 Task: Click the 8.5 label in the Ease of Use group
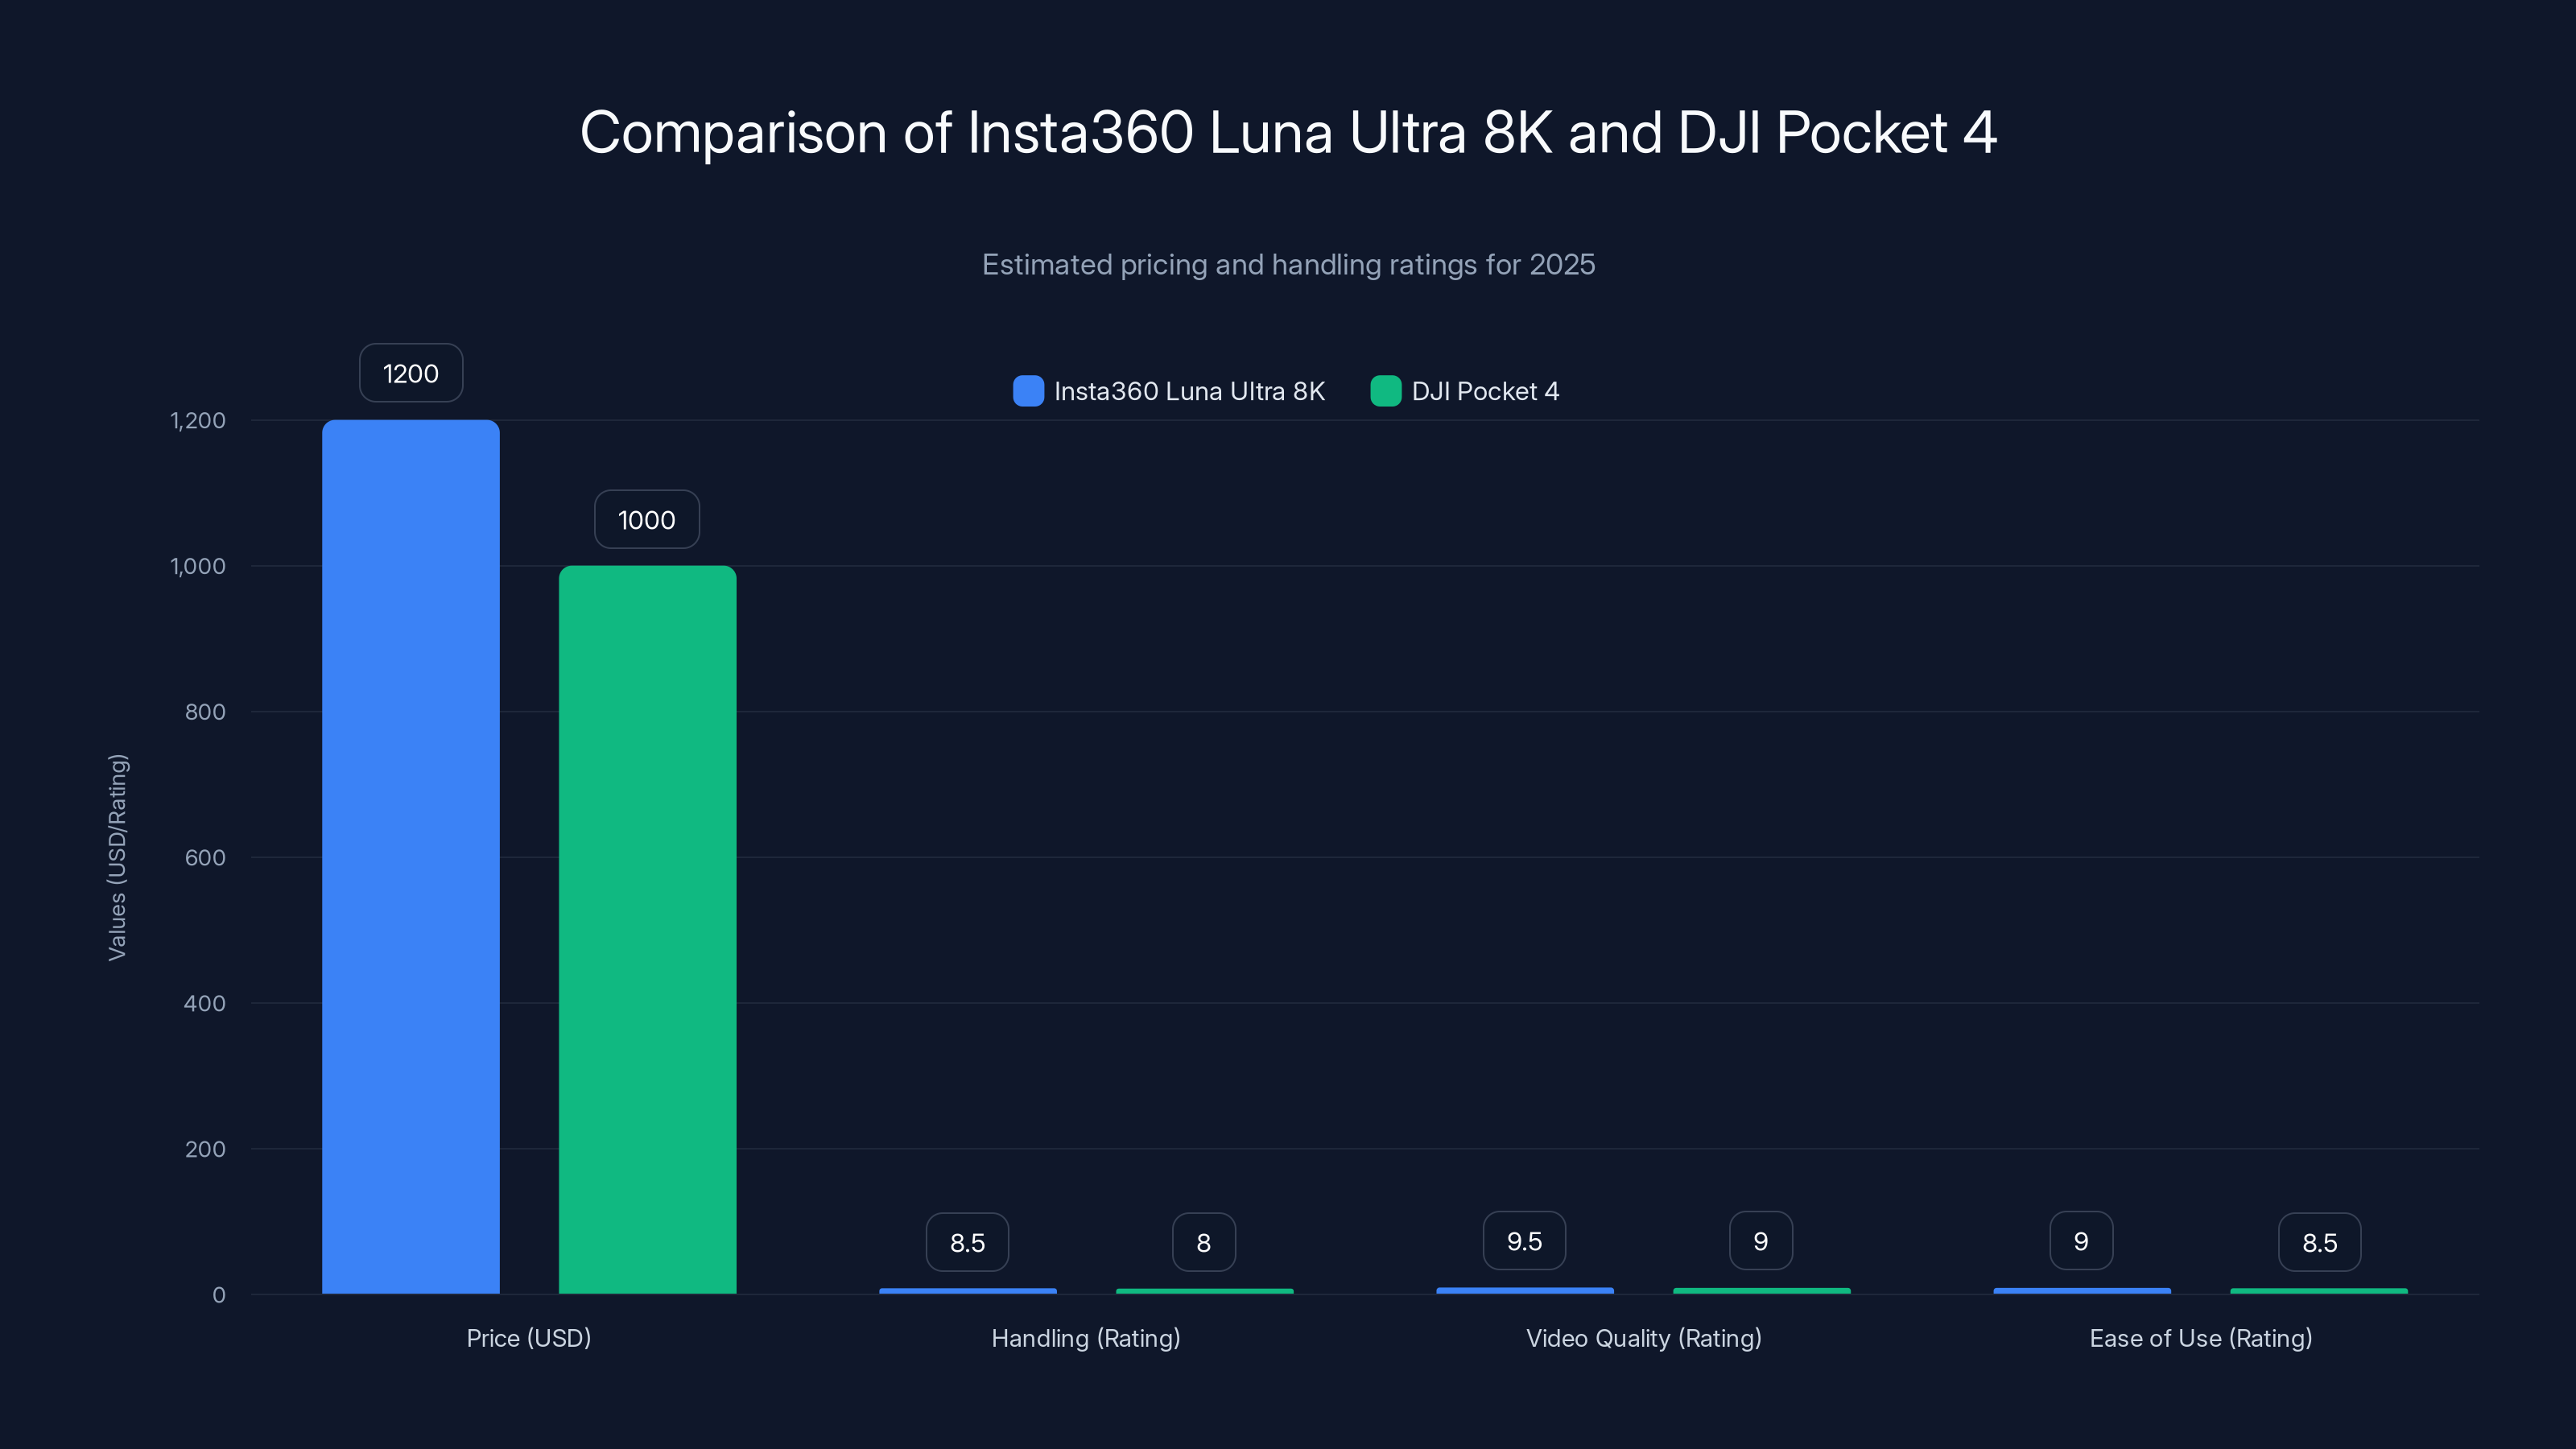point(2319,1242)
